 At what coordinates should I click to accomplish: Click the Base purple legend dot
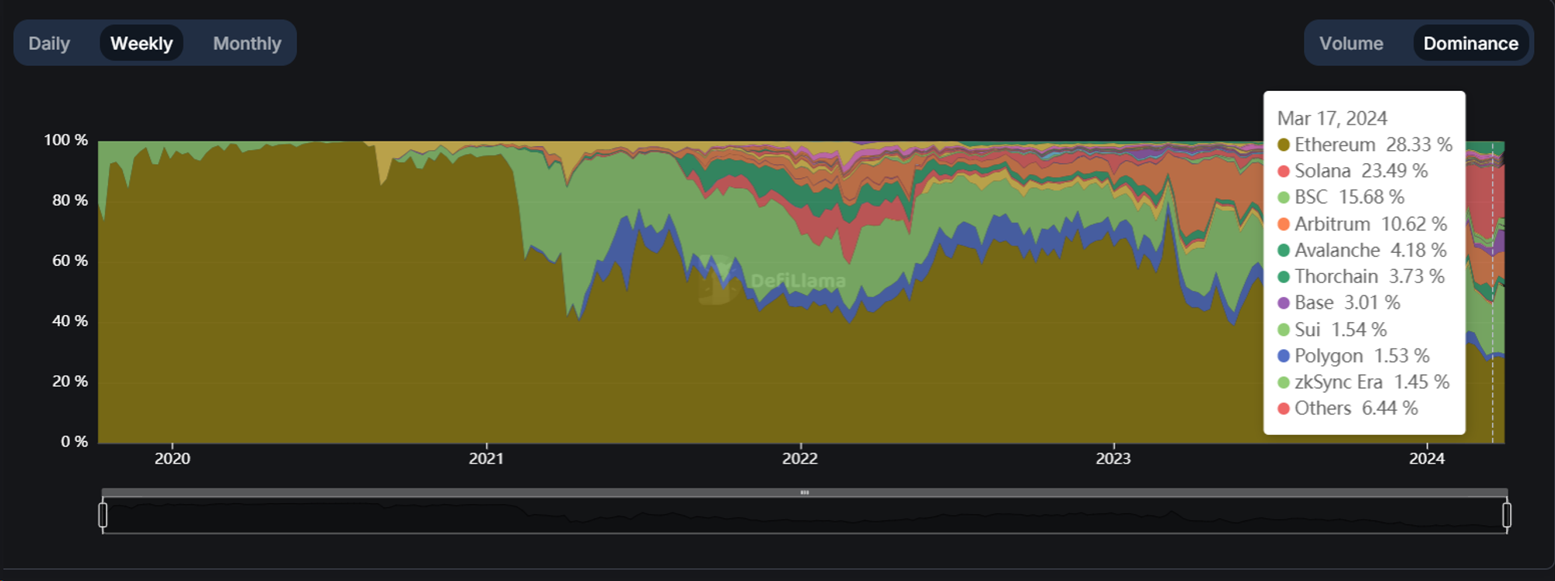coord(1284,303)
